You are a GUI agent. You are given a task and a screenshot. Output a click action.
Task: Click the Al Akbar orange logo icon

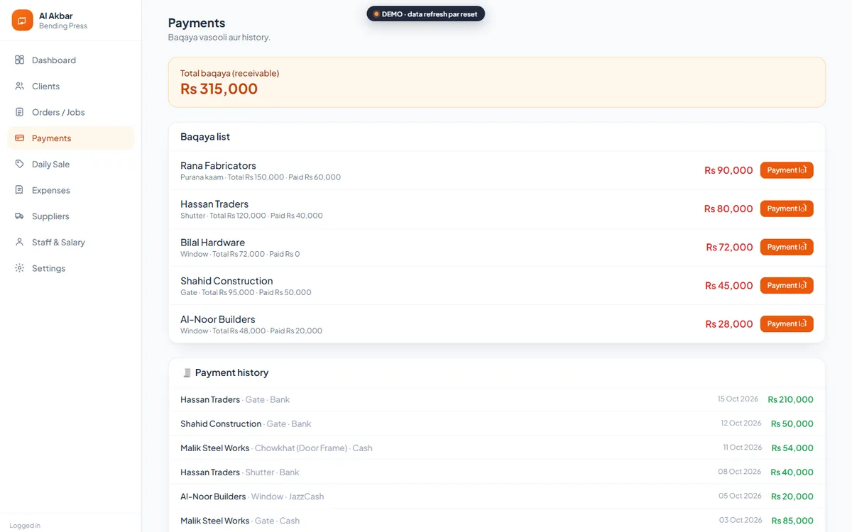pyautogui.click(x=22, y=21)
